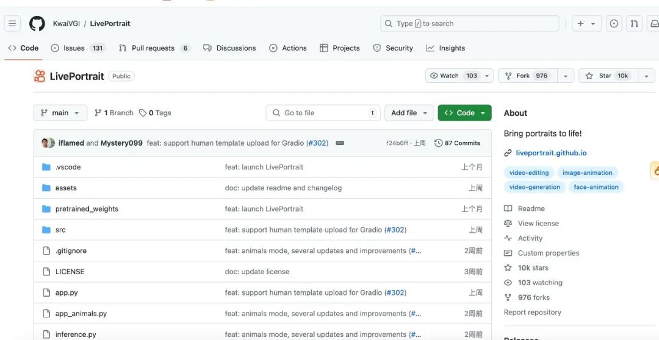Click the Custom properties icon
The image size is (659, 340).
coord(508,253)
